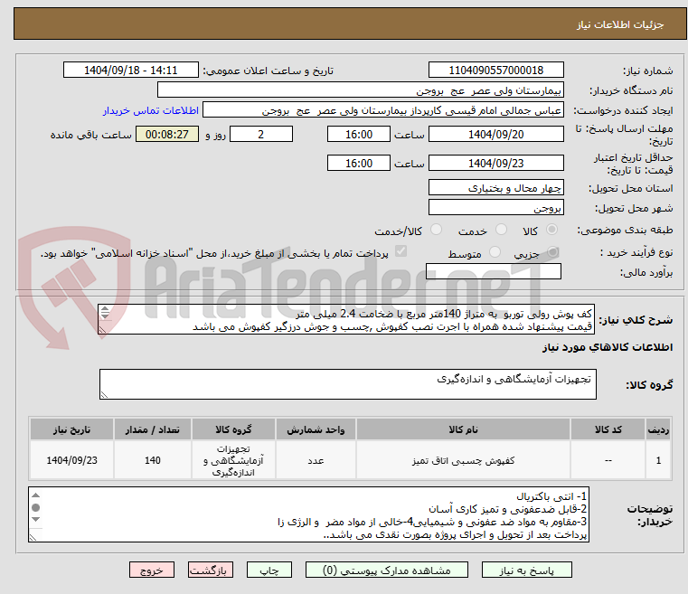The height and width of the screenshot is (594, 688).
Task: Click the توضیحات خریدار notes box
Action: (309, 514)
